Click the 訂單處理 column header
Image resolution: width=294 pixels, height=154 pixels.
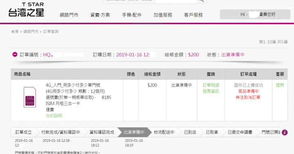click(248, 74)
